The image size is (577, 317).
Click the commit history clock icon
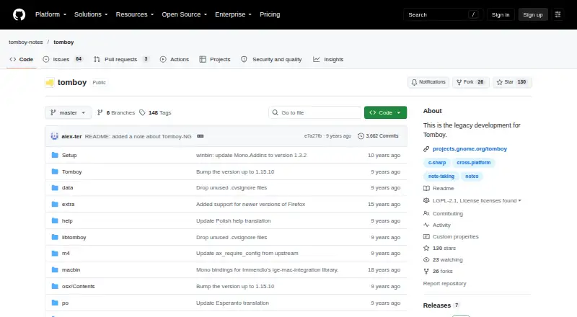pos(361,136)
